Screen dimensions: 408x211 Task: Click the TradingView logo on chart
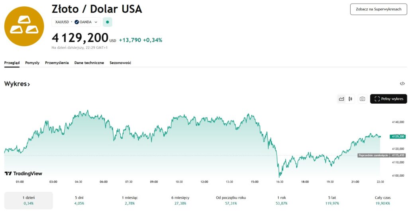pyautogui.click(x=24, y=174)
